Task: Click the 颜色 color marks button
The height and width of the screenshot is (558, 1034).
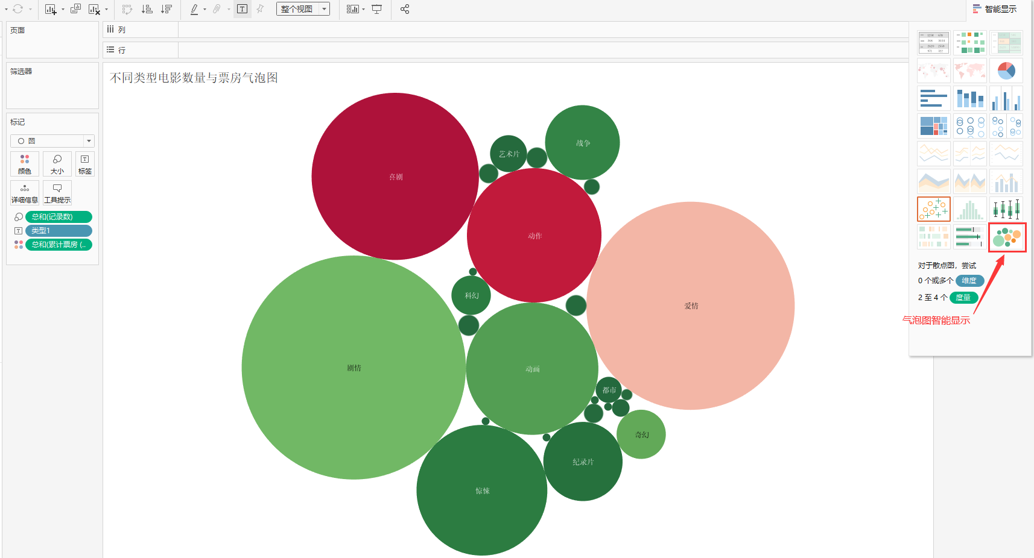Action: 25,164
